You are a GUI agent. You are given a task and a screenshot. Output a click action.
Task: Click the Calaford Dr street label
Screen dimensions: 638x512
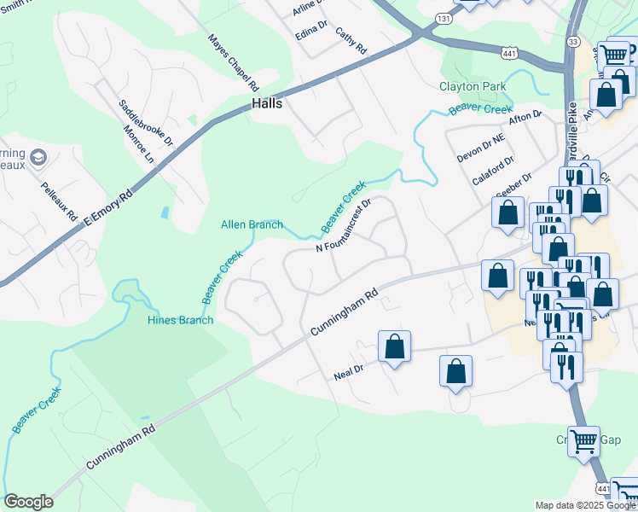(x=493, y=171)
